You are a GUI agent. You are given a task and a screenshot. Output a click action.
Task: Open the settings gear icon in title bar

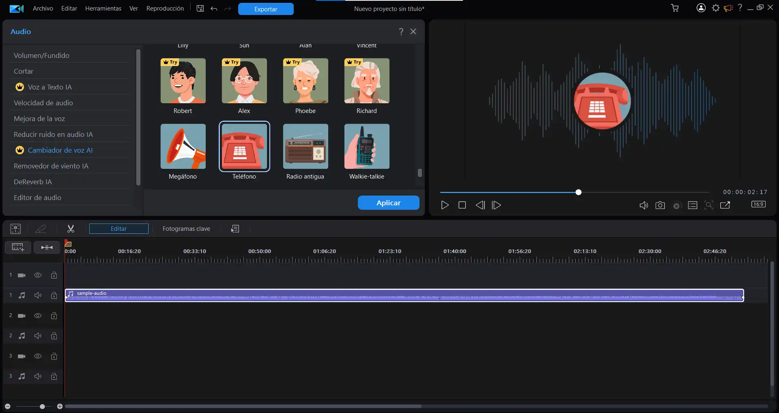coord(715,8)
